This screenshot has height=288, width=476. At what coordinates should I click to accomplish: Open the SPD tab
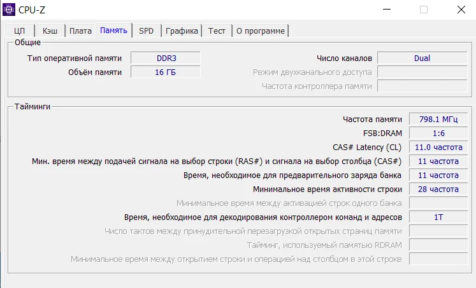[x=147, y=31]
